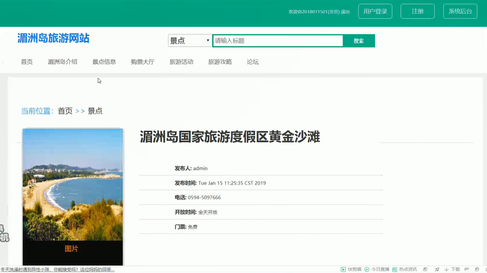Click the heading 湄洲岛国家旅游度假区黄金沙滩

coord(230,137)
